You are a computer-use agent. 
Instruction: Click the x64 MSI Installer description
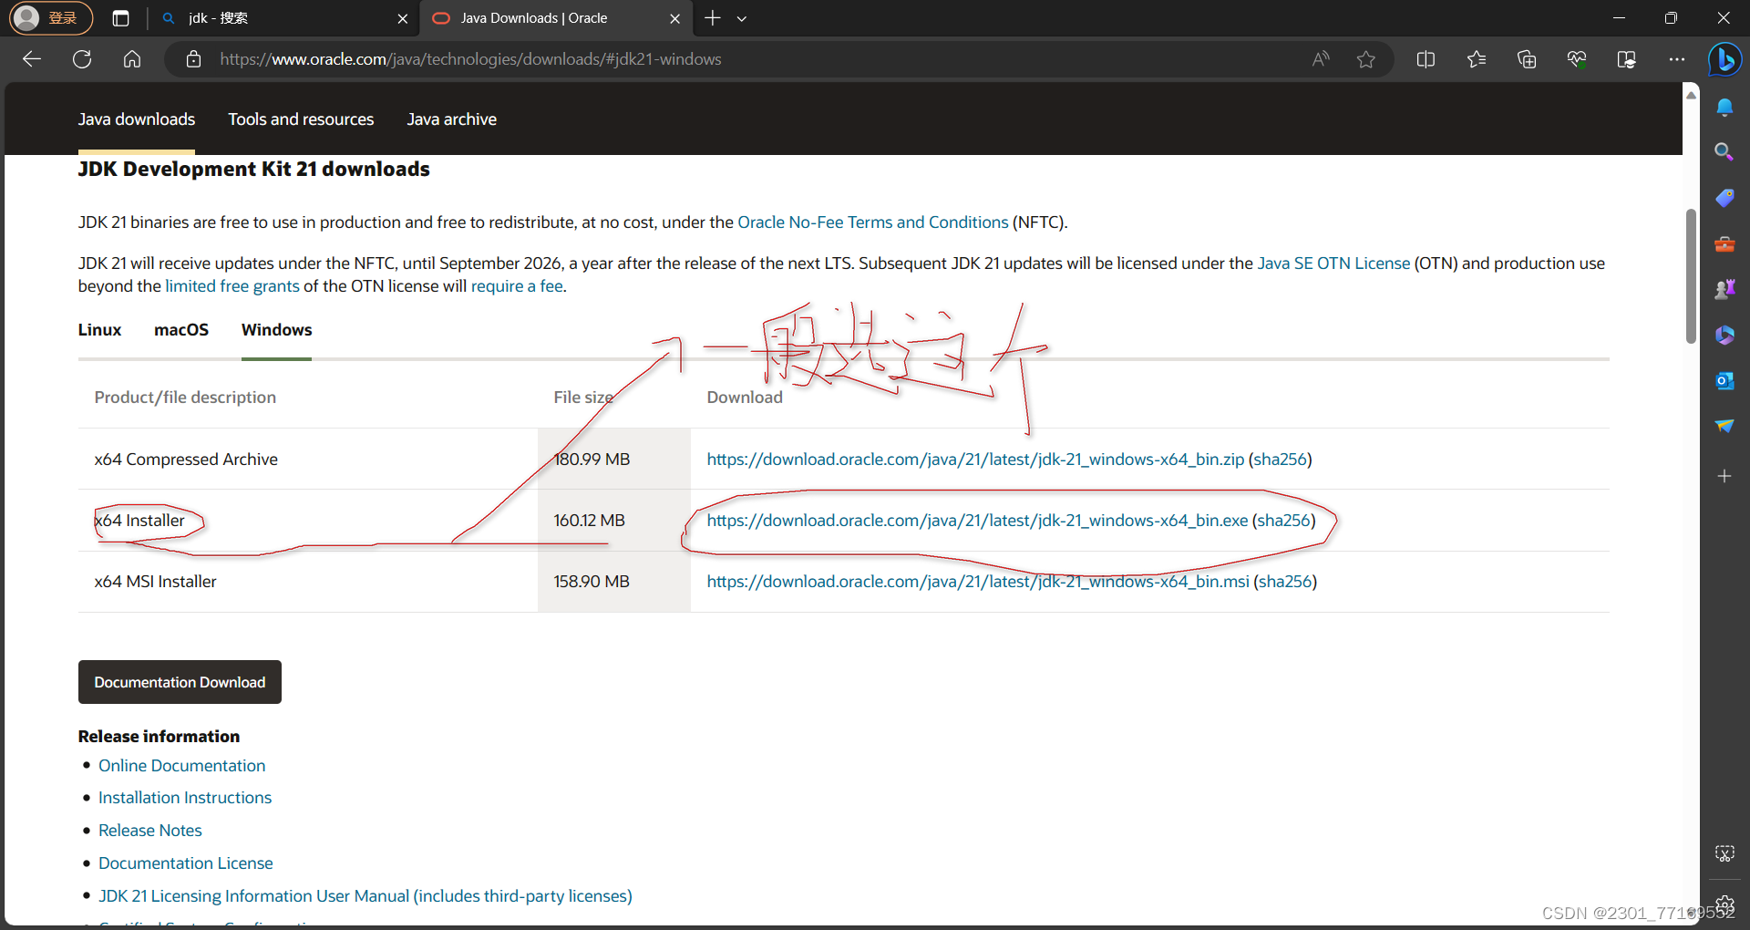tap(156, 582)
